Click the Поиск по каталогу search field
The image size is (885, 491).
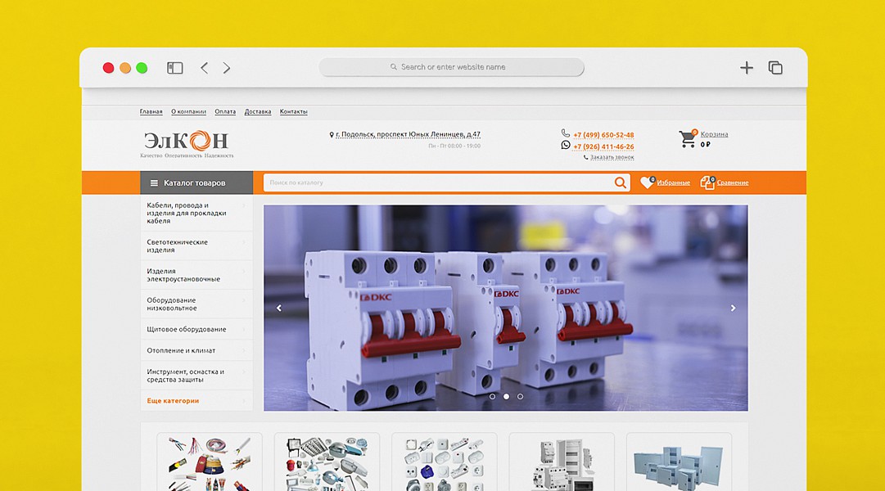pyautogui.click(x=438, y=183)
